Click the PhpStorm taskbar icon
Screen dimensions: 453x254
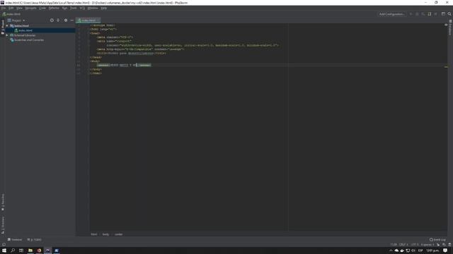(47, 250)
